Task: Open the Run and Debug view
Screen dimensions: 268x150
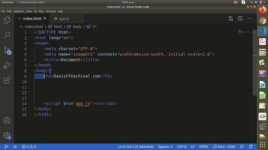Action: point(7,65)
